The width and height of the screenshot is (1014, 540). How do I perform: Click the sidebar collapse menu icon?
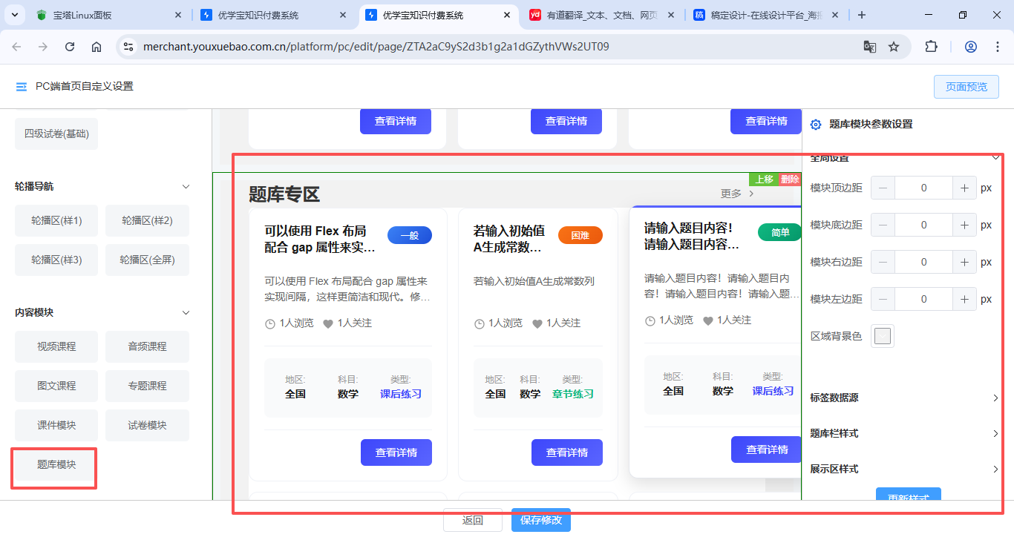[22, 87]
